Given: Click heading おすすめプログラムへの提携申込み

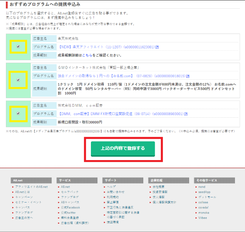Looking at the screenshot, I should tap(45, 4).
